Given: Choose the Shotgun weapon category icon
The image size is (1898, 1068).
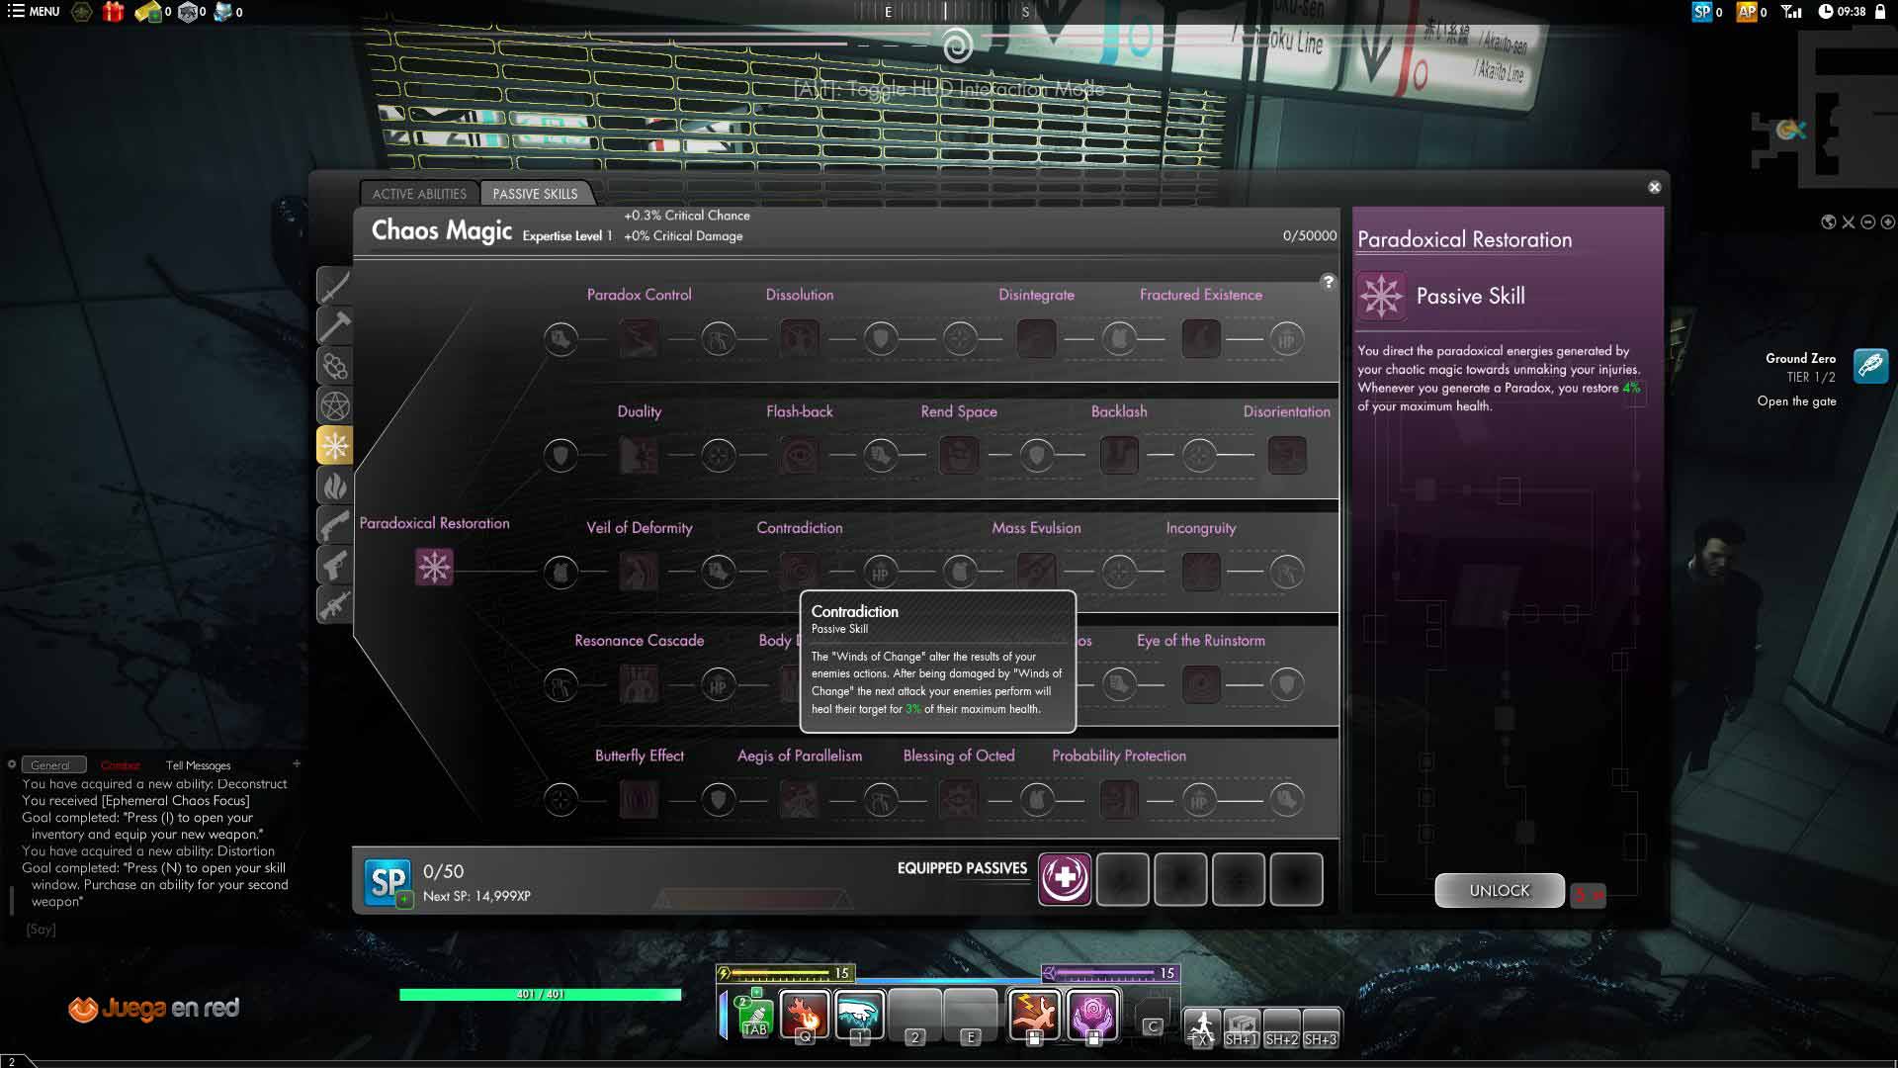Looking at the screenshot, I should [335, 525].
